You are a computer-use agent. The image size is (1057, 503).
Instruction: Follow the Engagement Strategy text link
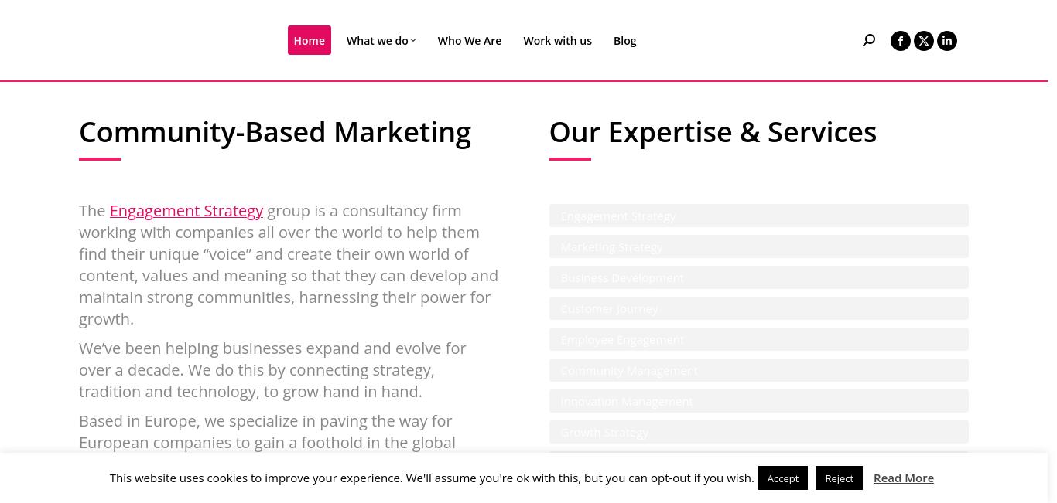(186, 211)
